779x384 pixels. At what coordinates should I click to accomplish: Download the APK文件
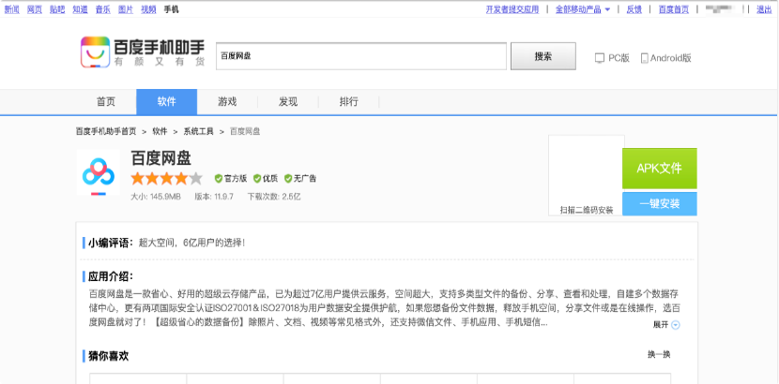tap(659, 169)
